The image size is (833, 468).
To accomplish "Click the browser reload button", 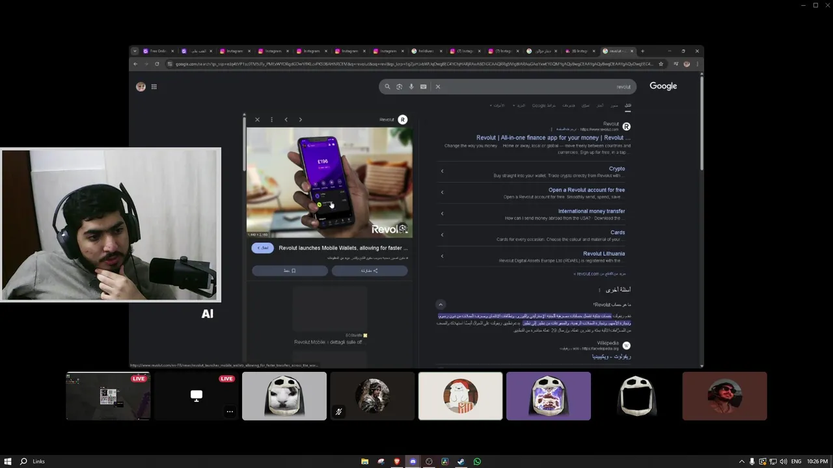I will 157,64.
